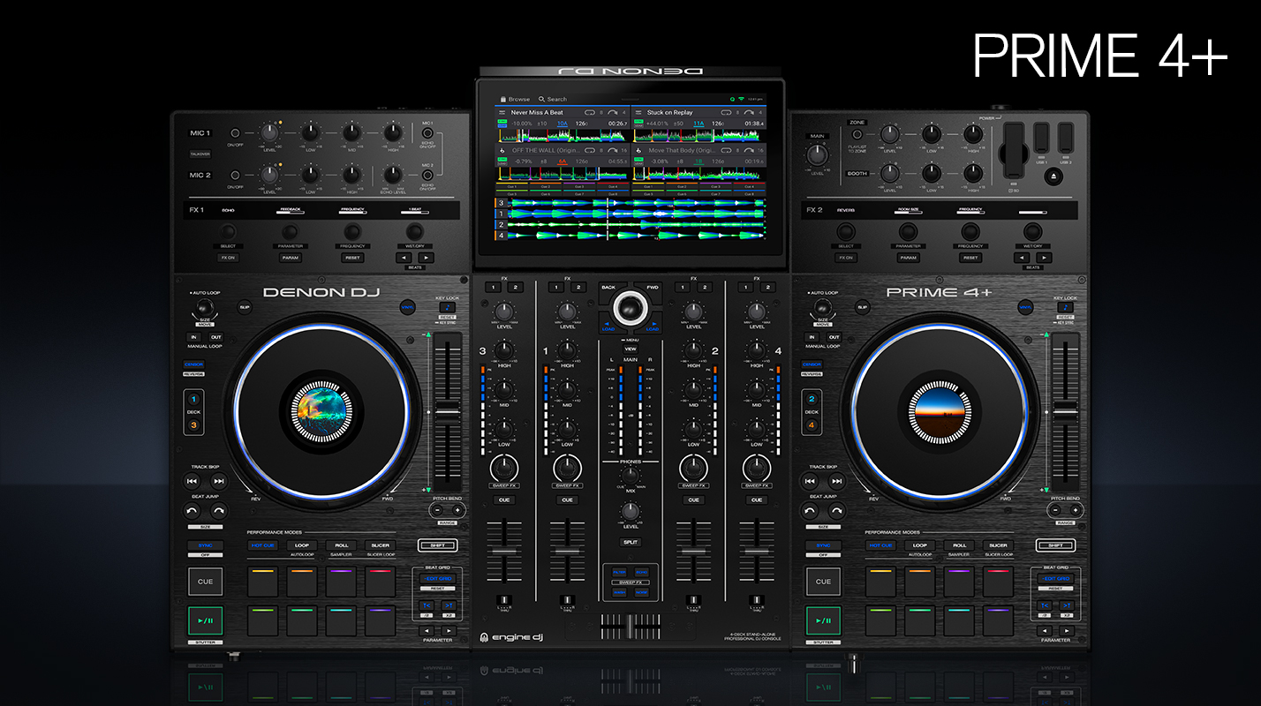Tap the Search magnifier on the touchscreen
Viewport: 1261px width, 706px height.
(542, 99)
